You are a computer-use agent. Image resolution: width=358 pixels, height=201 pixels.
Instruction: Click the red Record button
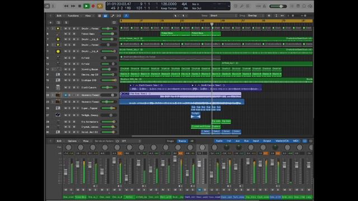pyautogui.click(x=93, y=6)
